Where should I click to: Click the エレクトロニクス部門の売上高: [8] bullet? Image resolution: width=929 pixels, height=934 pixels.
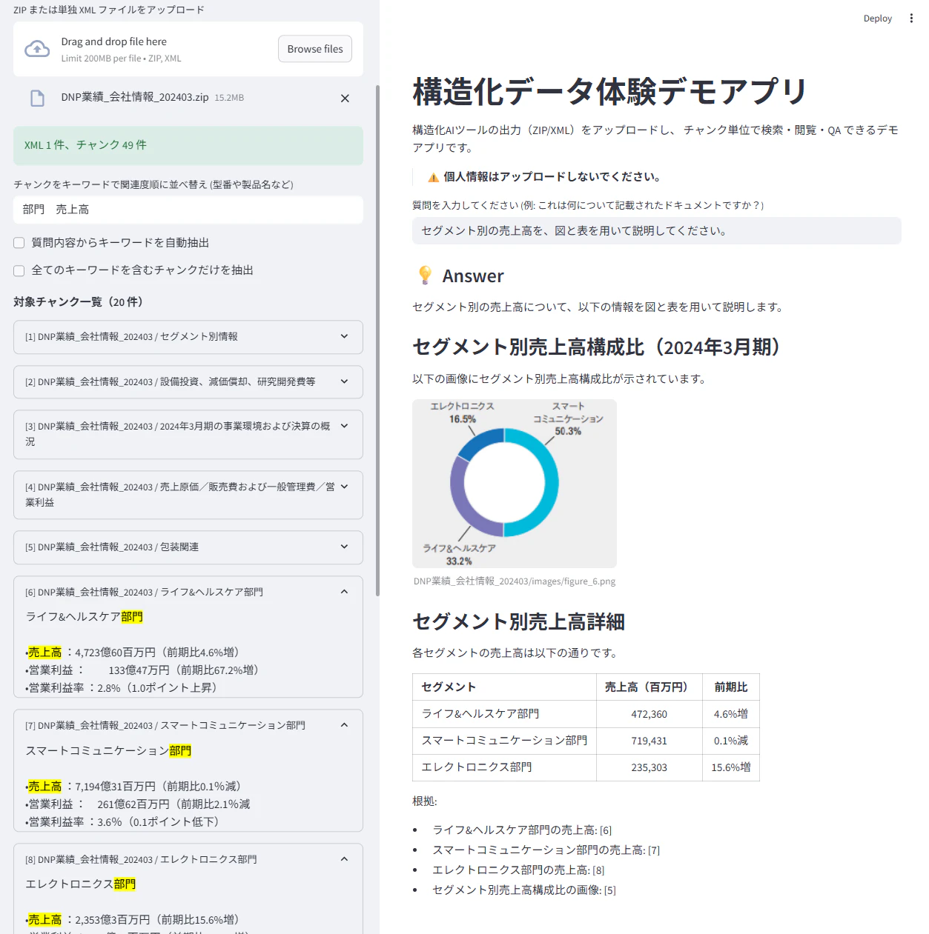point(518,870)
